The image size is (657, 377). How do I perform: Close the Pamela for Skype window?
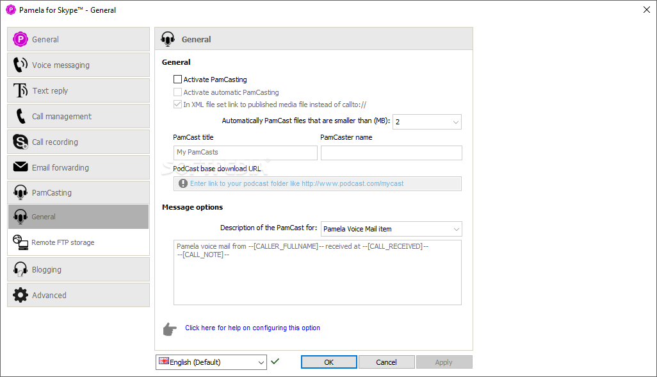647,10
